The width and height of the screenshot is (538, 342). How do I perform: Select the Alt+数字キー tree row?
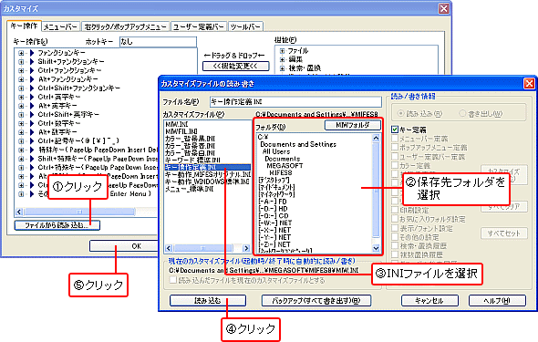pyautogui.click(x=57, y=132)
